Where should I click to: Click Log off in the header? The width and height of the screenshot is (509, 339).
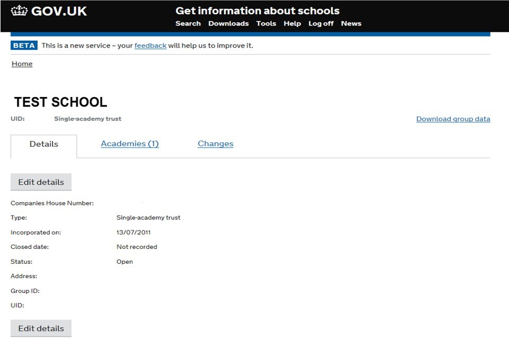[x=321, y=23]
